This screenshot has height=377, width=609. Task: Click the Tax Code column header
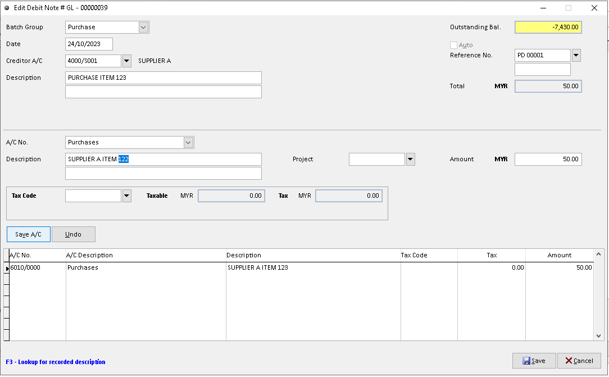[429, 255]
